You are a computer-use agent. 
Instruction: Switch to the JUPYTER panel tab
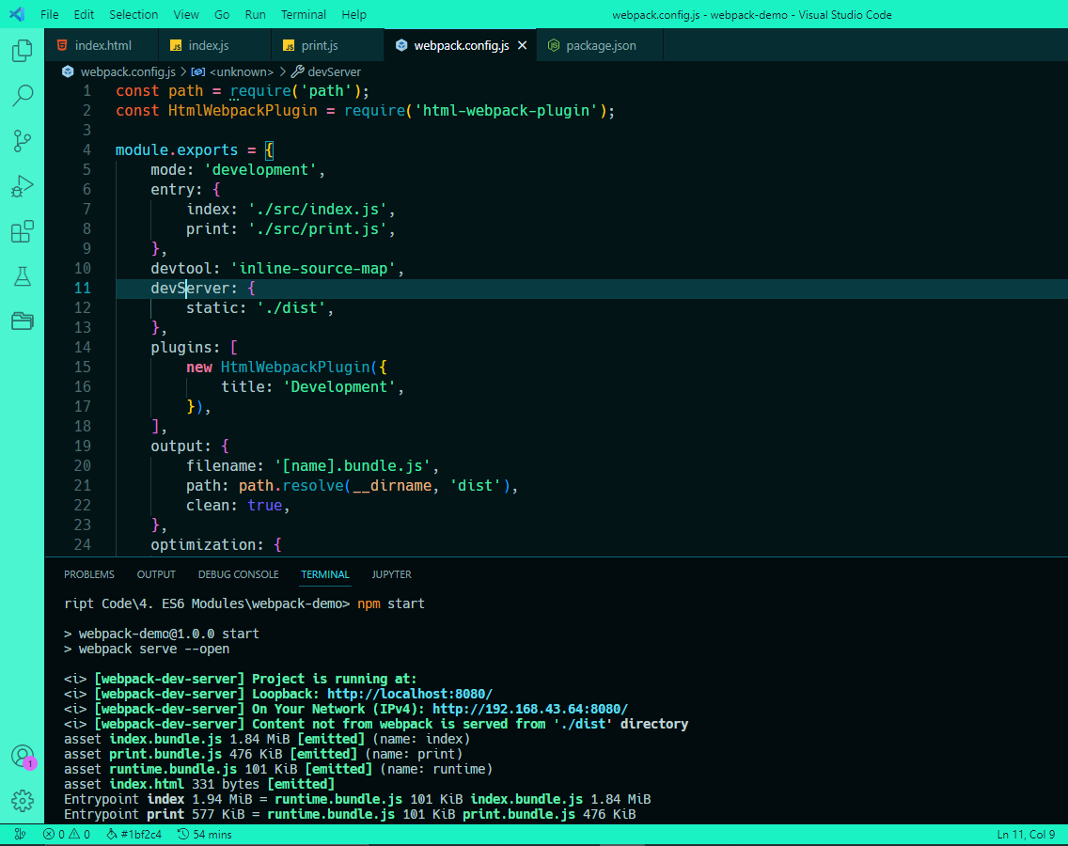click(x=392, y=574)
